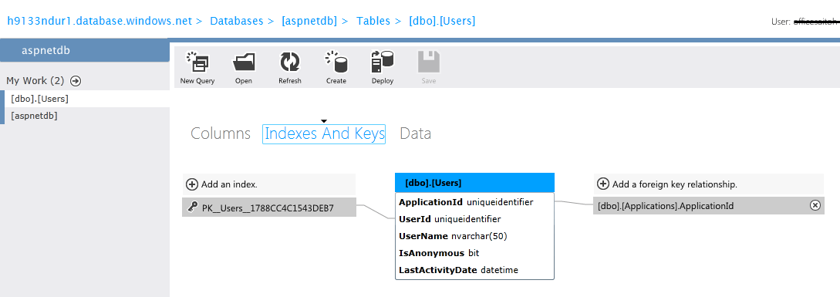840x297 pixels.
Task: Click the plus icon beside Add an index
Action: pos(192,184)
